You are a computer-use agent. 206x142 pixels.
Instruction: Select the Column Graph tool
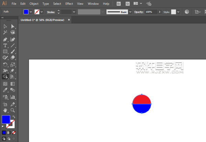[13, 97]
